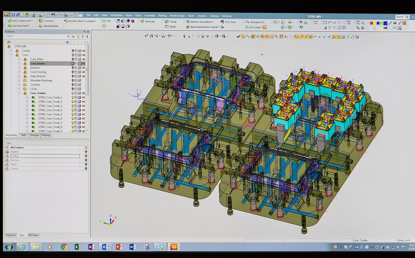Select the red color swatch
Screen dimensions: 415x258
click(x=372, y=23)
